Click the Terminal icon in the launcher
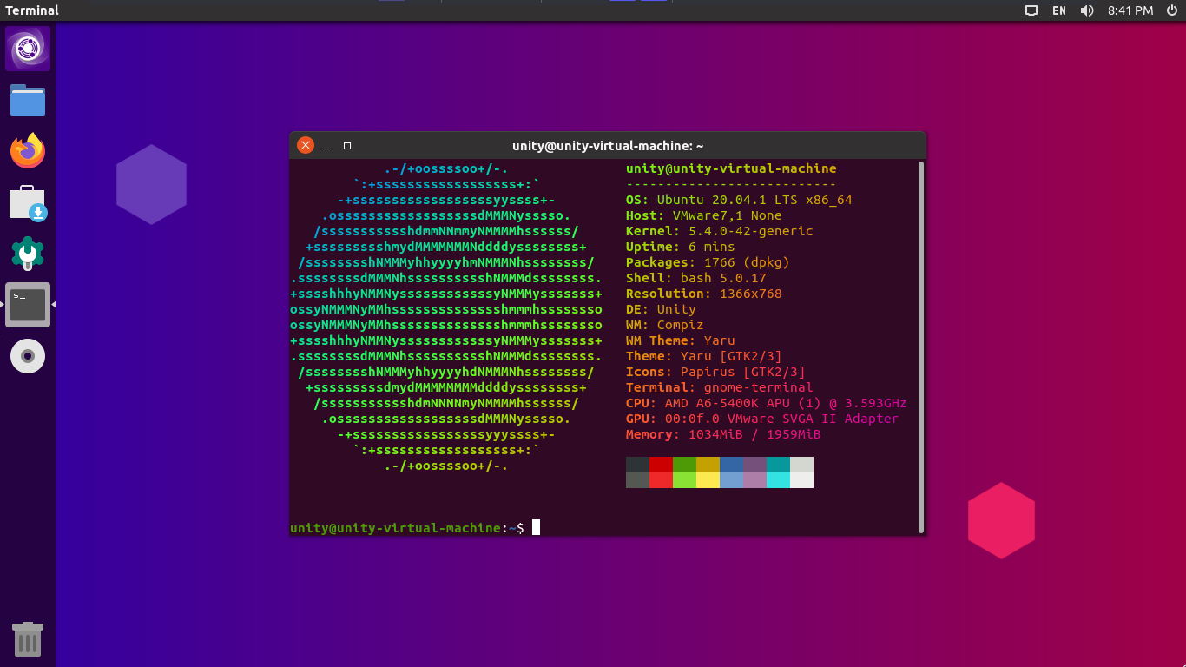This screenshot has width=1186, height=667. 28,305
